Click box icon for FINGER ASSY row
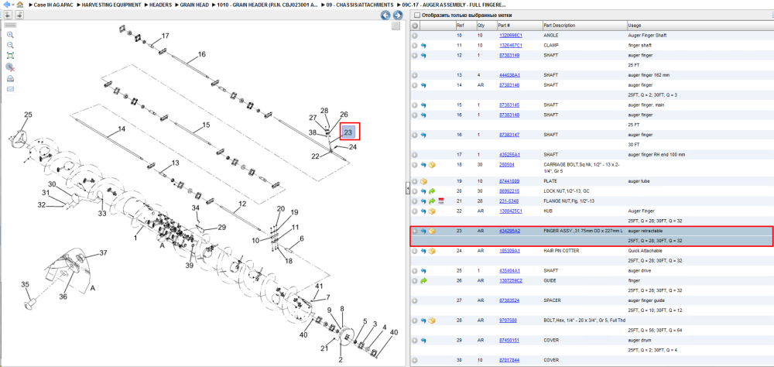Screen dimensions: 774x367 [432, 232]
